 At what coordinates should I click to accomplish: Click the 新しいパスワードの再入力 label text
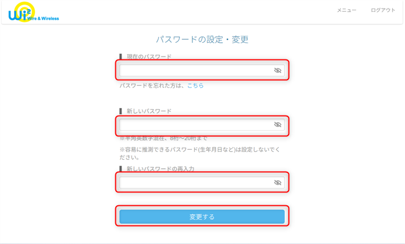tap(160, 169)
